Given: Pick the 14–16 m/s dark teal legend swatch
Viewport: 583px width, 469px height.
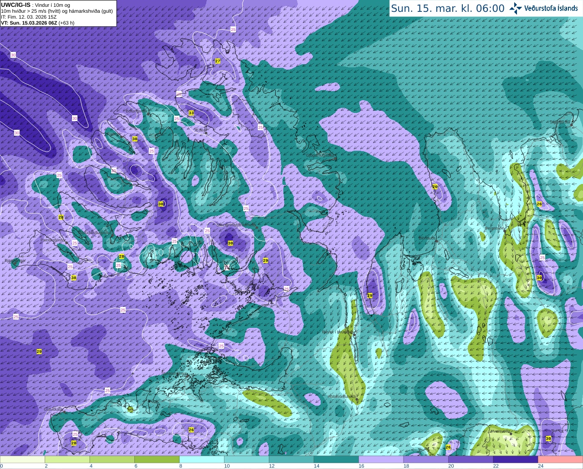Looking at the screenshot, I should [337, 459].
